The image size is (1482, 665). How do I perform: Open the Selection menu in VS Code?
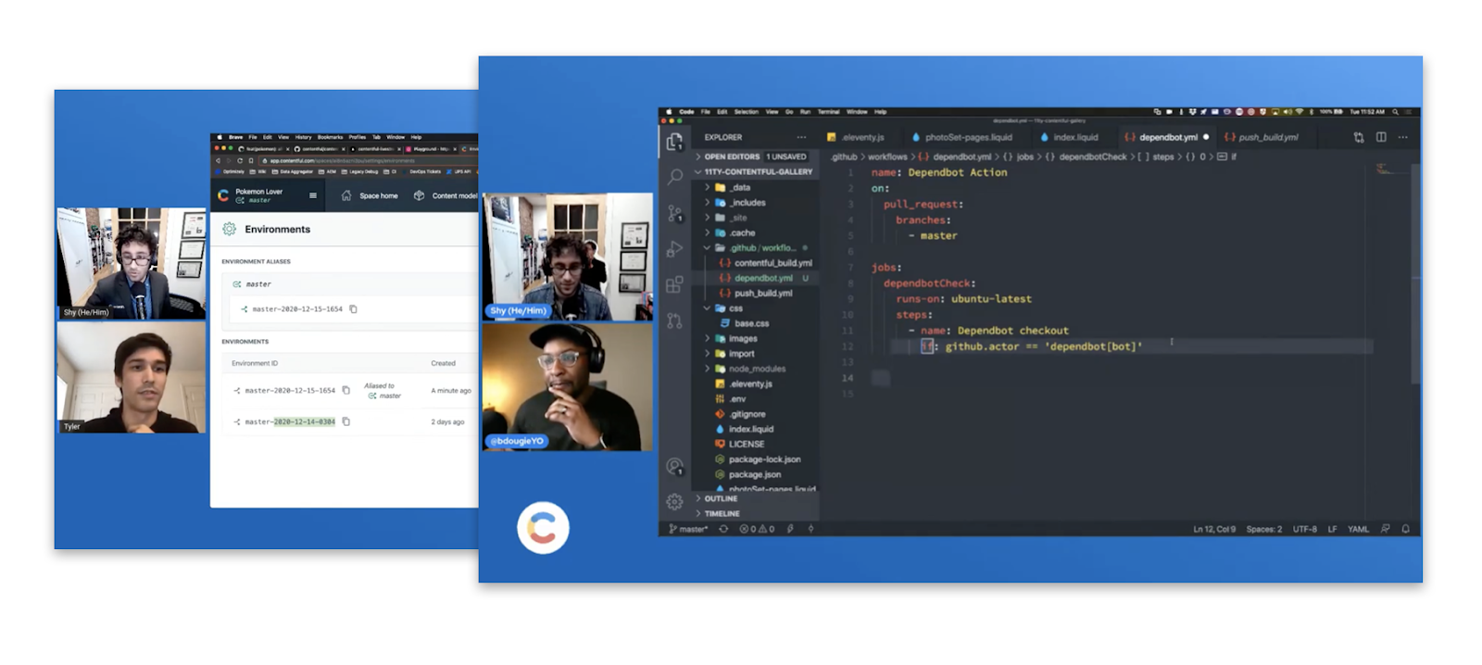(x=747, y=111)
